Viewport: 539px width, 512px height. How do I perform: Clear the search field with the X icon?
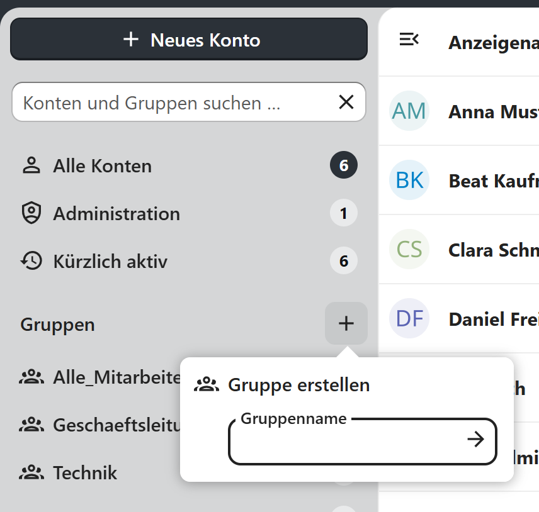click(x=346, y=102)
